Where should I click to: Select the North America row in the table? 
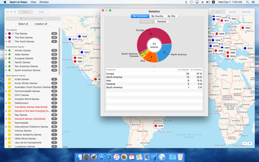[154, 77]
